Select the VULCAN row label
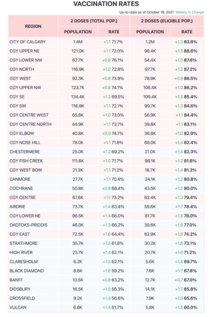 click(x=18, y=308)
